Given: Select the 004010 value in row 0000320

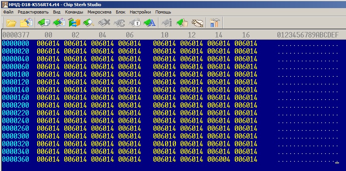Looking at the screenshot, I should click(x=164, y=144).
